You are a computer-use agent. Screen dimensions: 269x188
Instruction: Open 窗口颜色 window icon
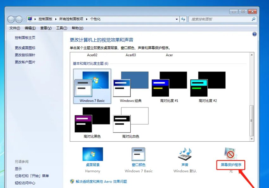click(138, 154)
